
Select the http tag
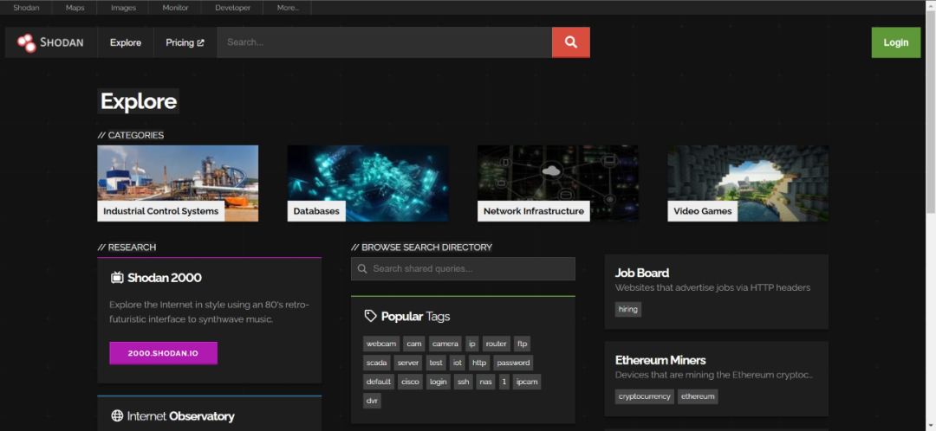pos(478,363)
